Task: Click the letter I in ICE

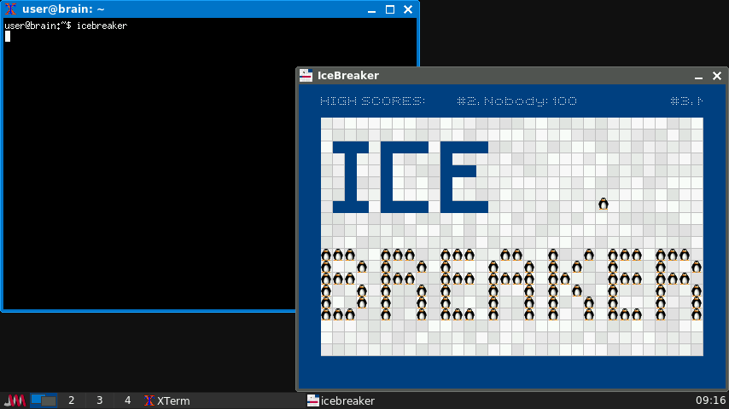Action: pos(350,177)
